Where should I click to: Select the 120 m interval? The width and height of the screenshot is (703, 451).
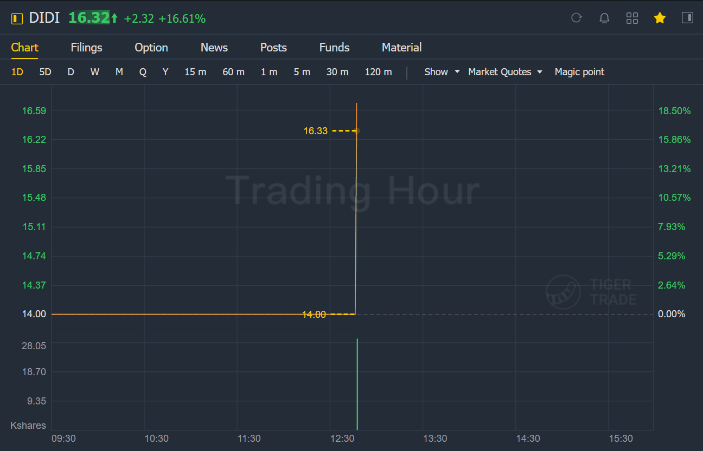379,72
